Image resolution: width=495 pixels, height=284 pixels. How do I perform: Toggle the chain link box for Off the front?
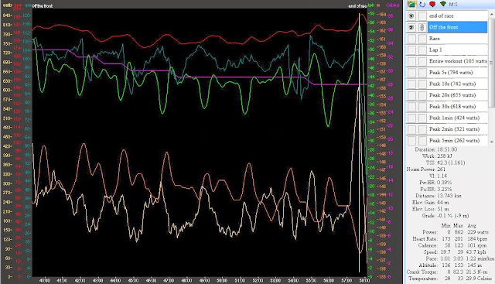(422, 27)
